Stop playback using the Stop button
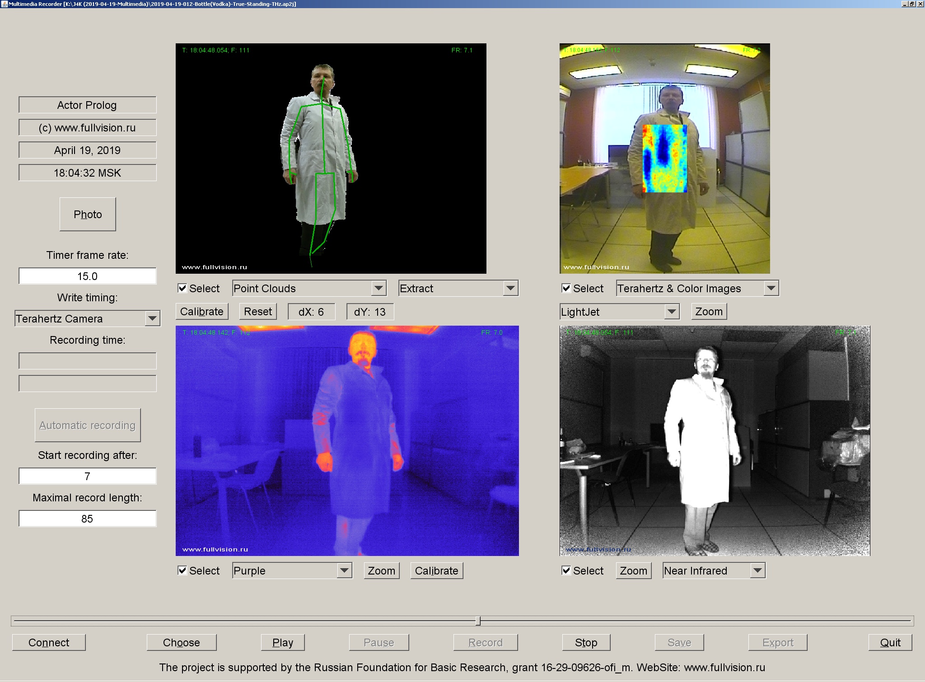 586,642
